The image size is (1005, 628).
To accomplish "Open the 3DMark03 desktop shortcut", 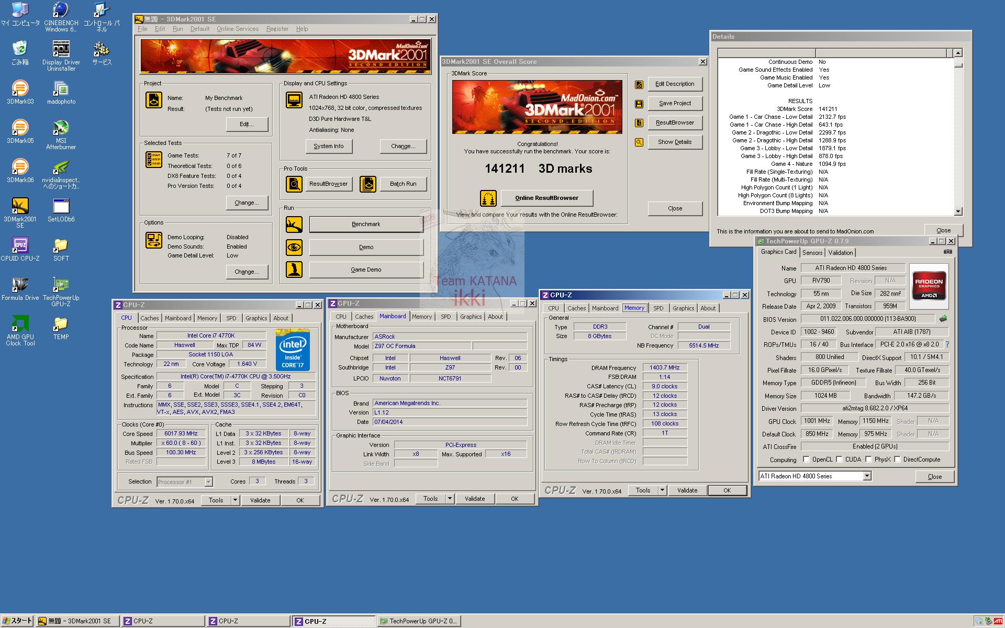I will 20,92.
